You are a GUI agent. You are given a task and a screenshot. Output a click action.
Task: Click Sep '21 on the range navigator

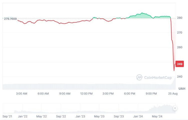click(x=7, y=116)
